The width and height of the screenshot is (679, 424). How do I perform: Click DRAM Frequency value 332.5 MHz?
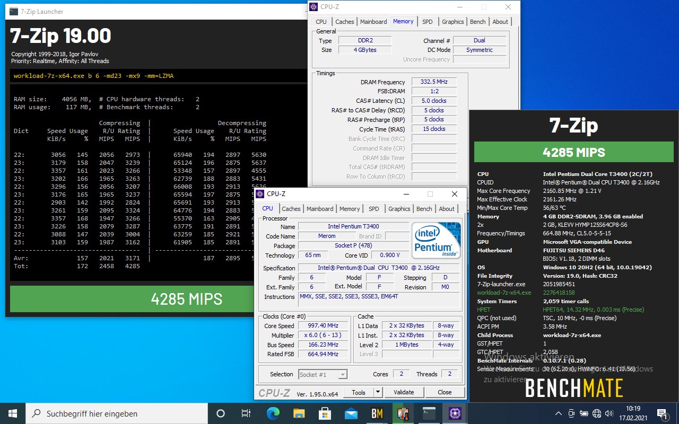[x=434, y=82]
